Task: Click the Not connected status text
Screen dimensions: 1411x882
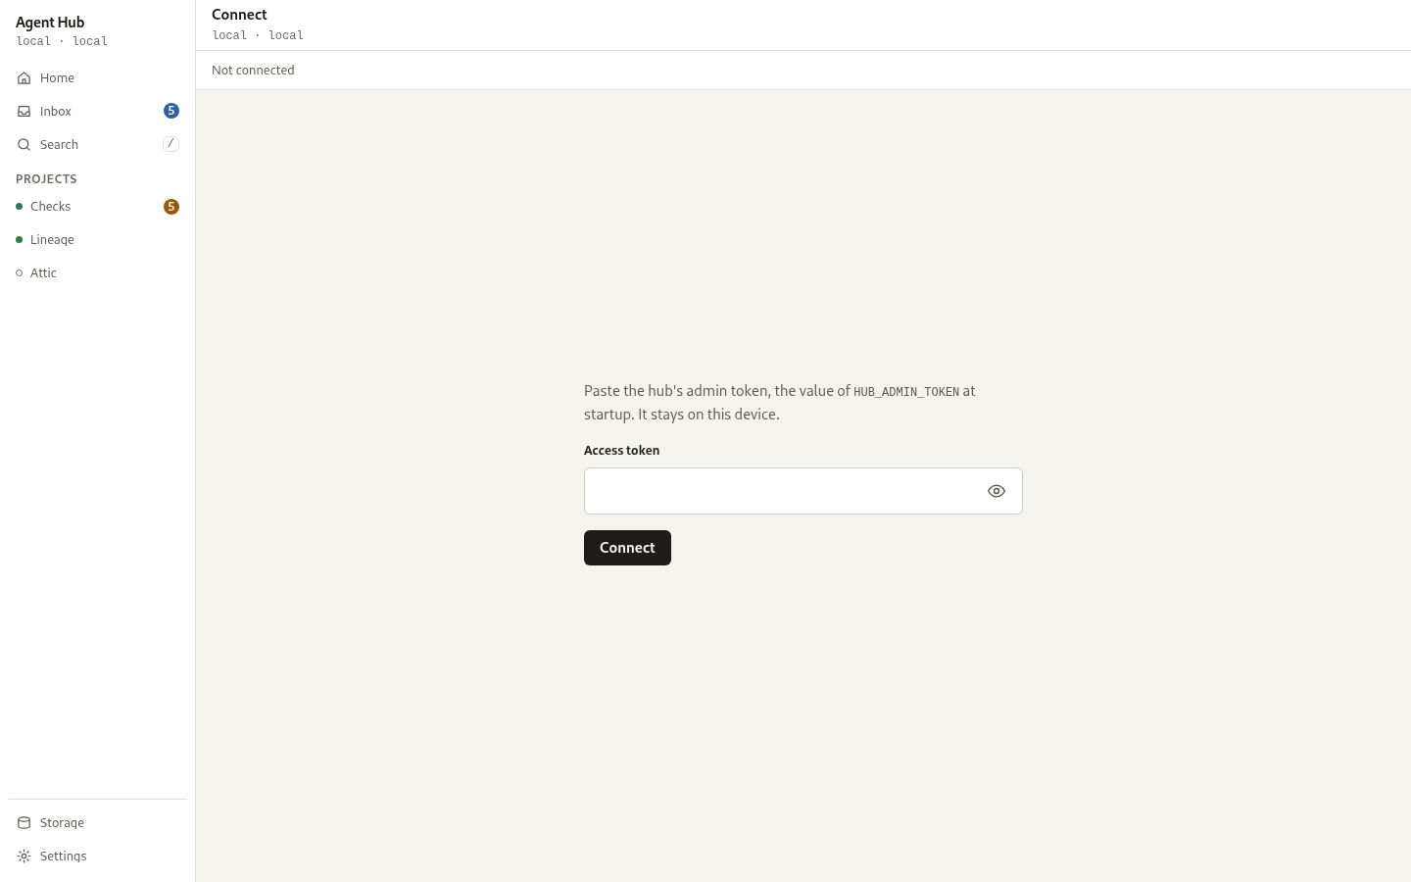Action: point(253,71)
